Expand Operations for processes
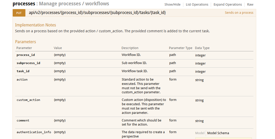The image size is (275, 139). [x=228, y=5]
